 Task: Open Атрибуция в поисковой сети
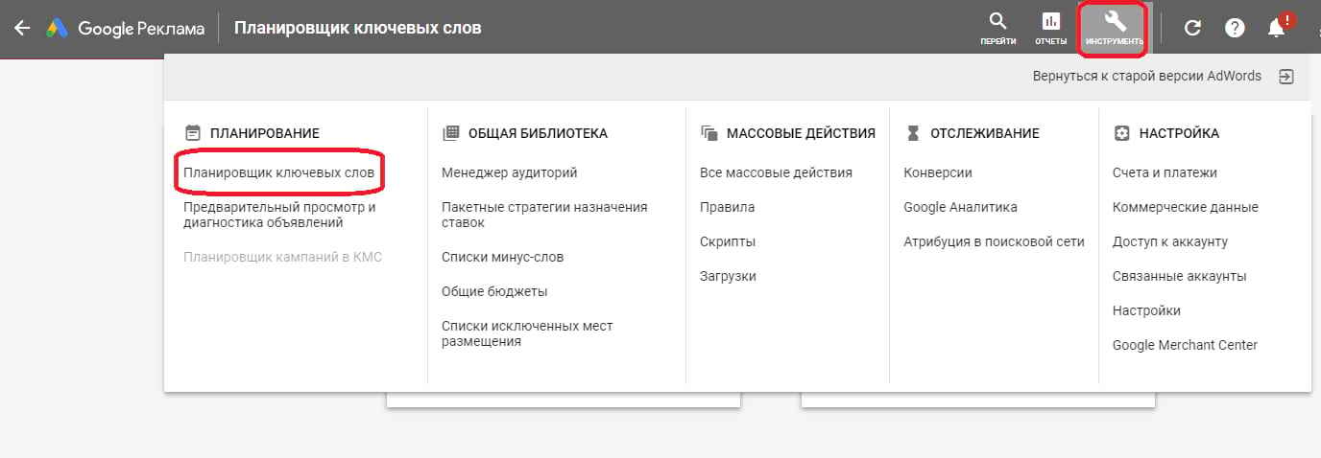(x=994, y=241)
